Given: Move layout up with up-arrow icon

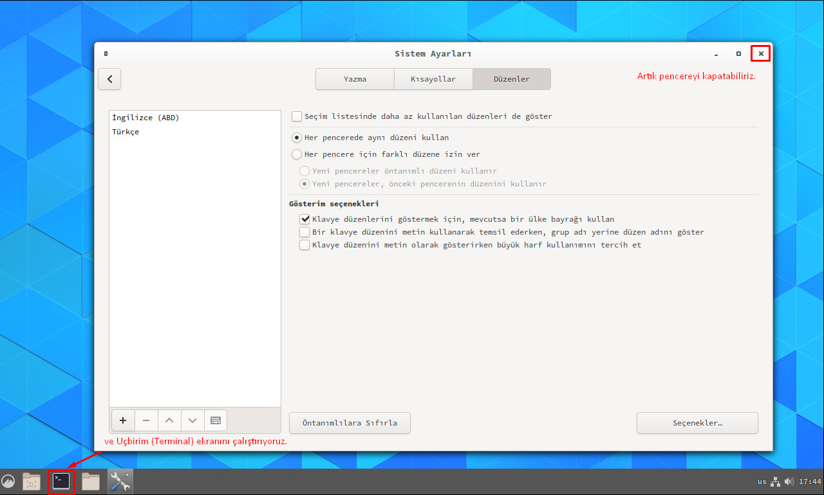Looking at the screenshot, I should (x=169, y=420).
